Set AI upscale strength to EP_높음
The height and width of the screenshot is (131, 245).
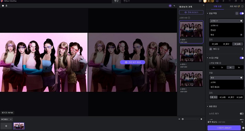click(239, 97)
